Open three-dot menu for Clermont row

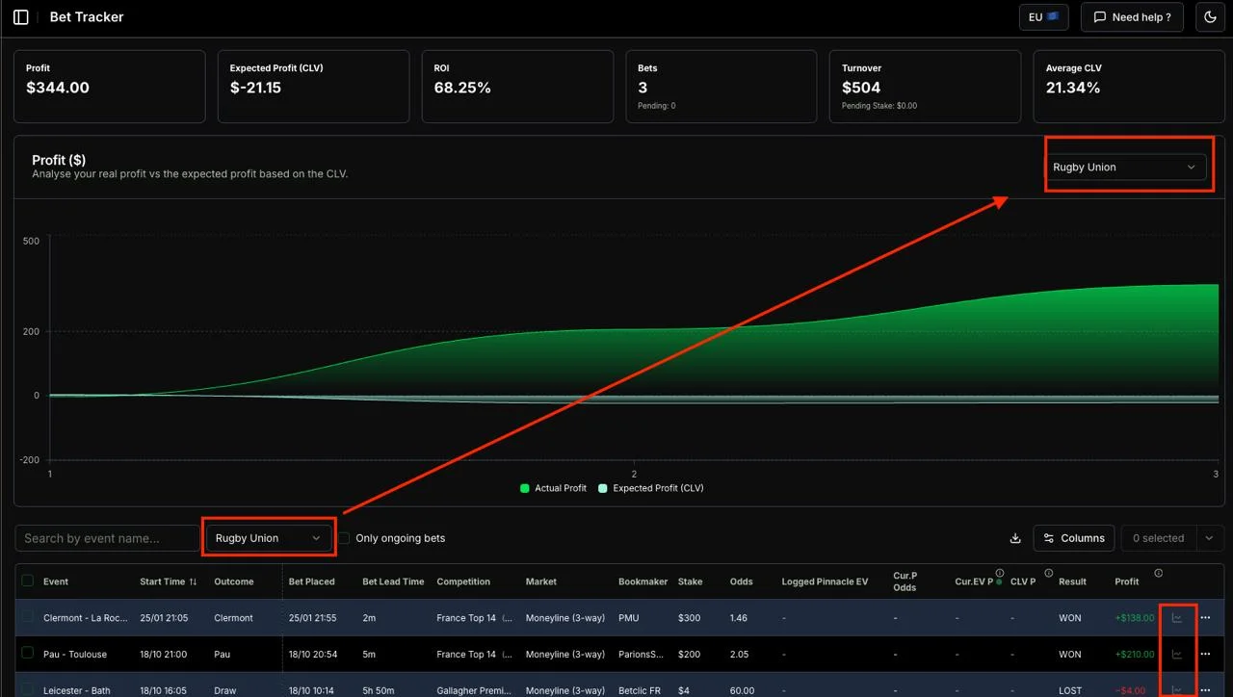1205,618
